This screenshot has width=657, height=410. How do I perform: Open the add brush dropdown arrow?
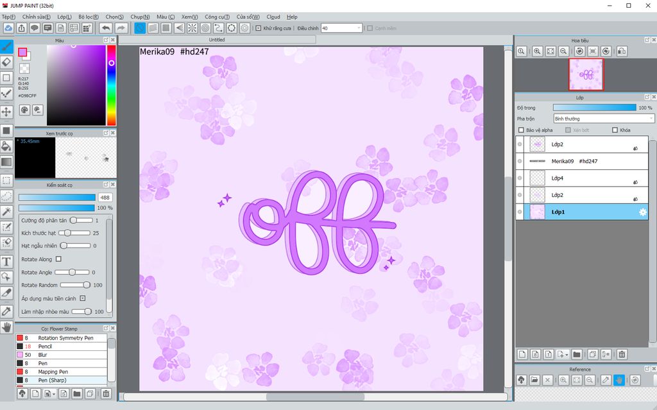(x=54, y=394)
